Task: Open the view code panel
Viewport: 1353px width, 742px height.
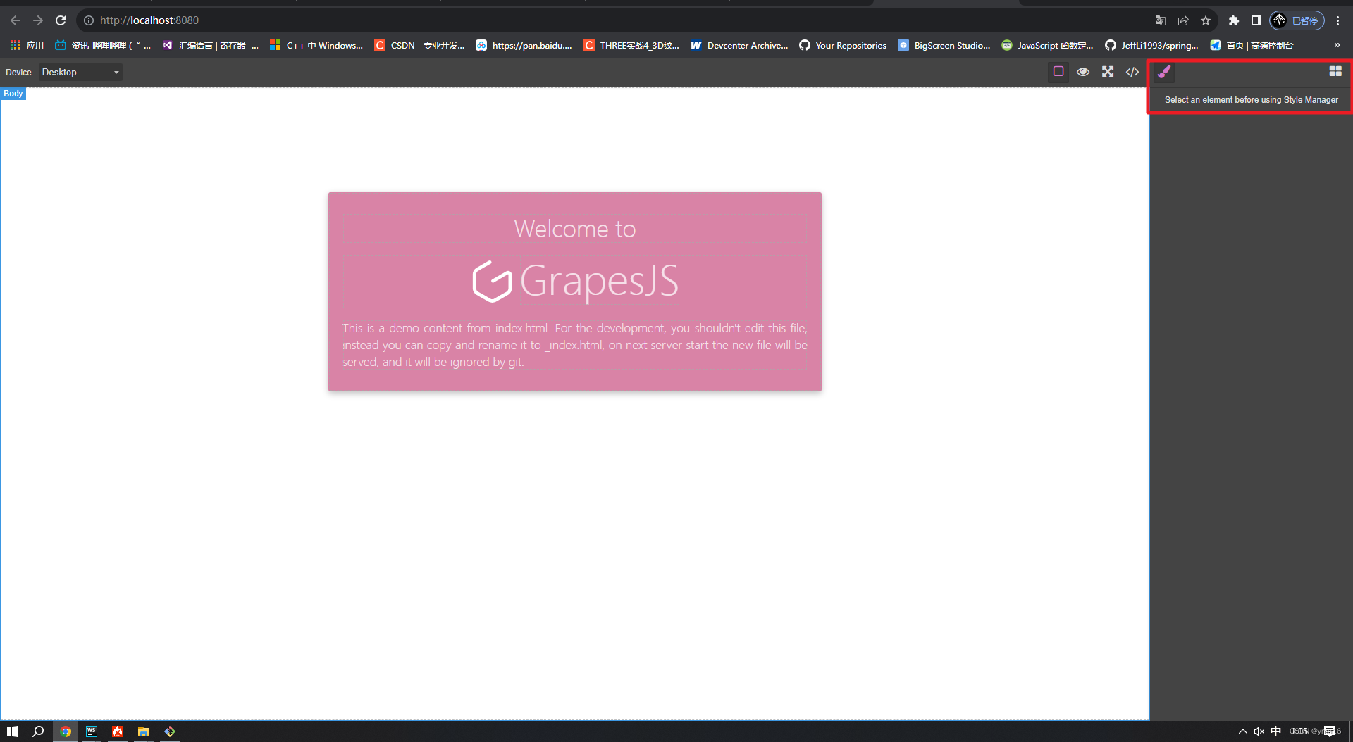Action: pyautogui.click(x=1132, y=72)
